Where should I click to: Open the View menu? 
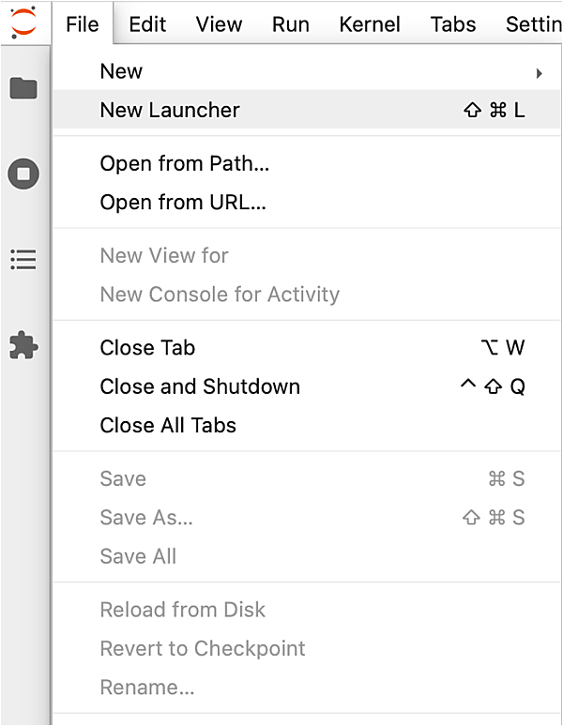pos(219,24)
